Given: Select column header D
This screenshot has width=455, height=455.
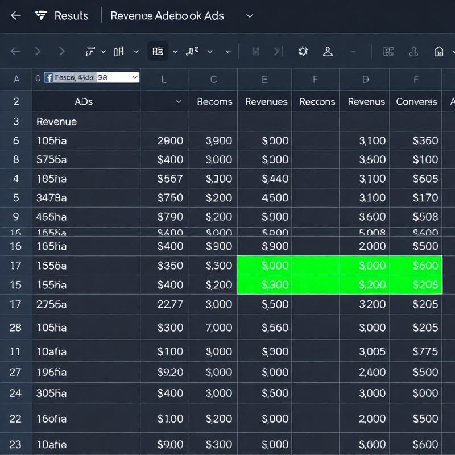Looking at the screenshot, I should (x=365, y=79).
